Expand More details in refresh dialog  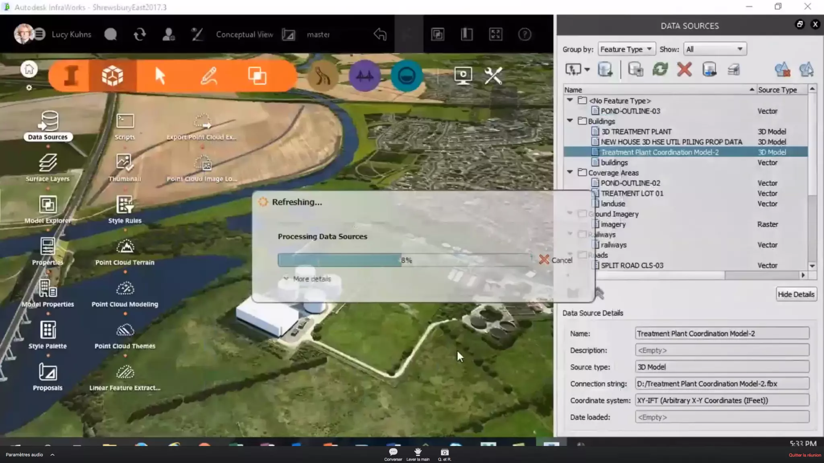point(307,279)
